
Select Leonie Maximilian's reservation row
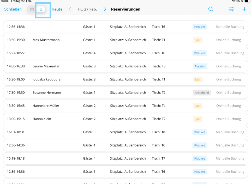pos(46,66)
